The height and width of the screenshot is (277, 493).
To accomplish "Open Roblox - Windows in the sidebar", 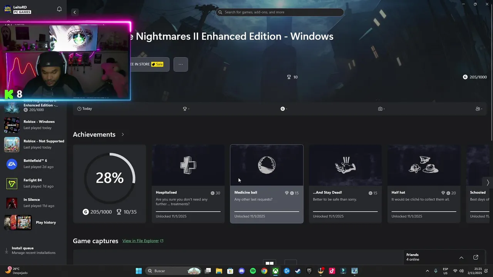I will tap(34, 125).
